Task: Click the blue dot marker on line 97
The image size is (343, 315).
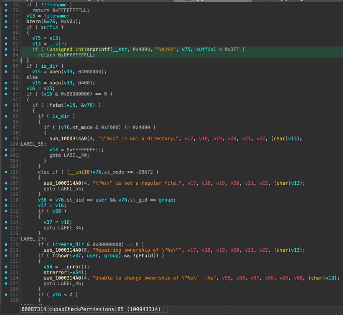Action: (x=6, y=128)
